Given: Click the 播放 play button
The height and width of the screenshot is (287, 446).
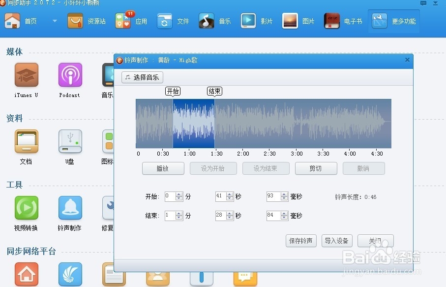Looking at the screenshot, I should [x=163, y=168].
